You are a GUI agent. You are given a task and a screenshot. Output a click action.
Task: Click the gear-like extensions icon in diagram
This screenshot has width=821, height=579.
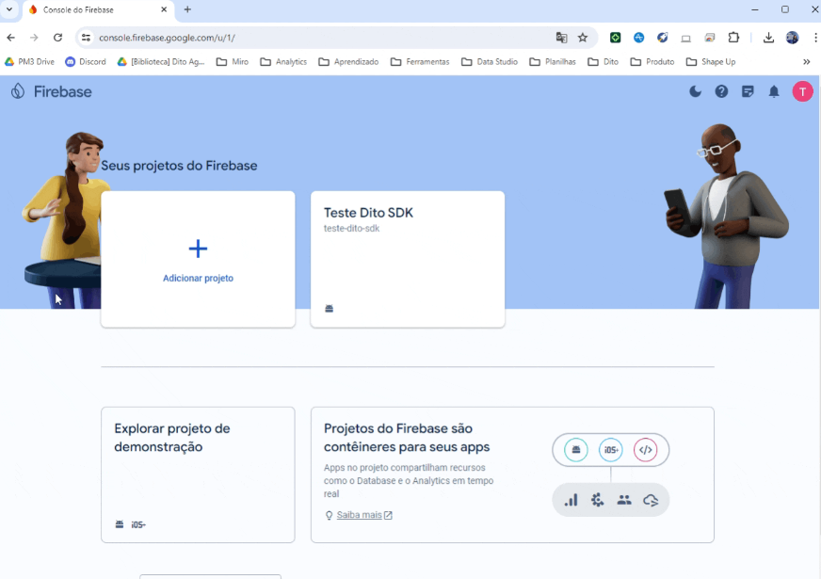(598, 500)
